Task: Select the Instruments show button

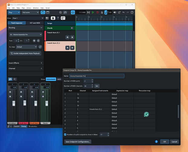Action: tap(51, 79)
